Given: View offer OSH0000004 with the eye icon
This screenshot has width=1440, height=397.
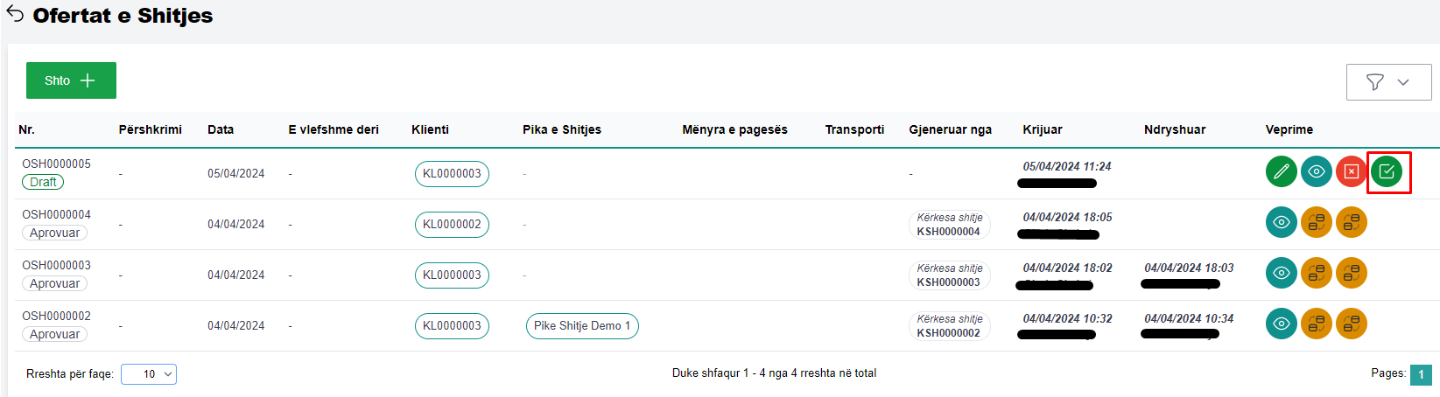Looking at the screenshot, I should 1281,222.
